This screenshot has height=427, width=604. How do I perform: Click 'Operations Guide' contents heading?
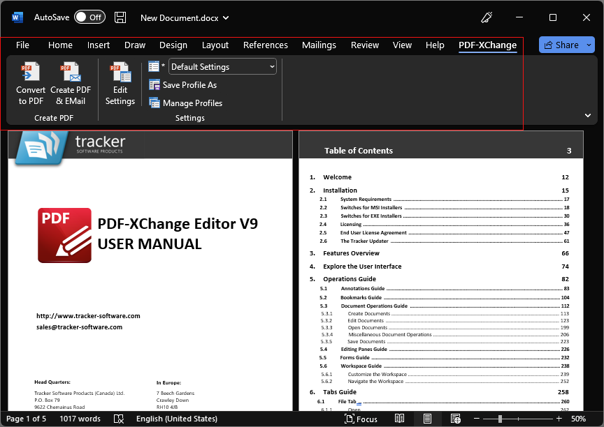pos(350,279)
